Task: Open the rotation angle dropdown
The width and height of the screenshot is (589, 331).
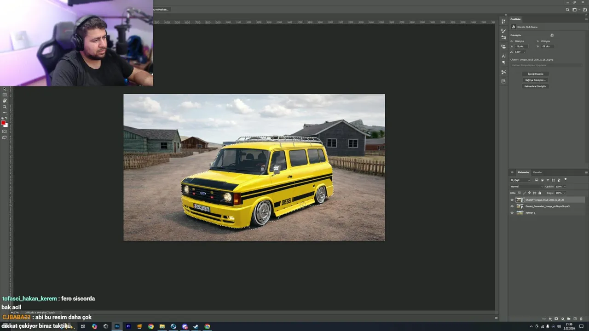Action: coord(525,52)
